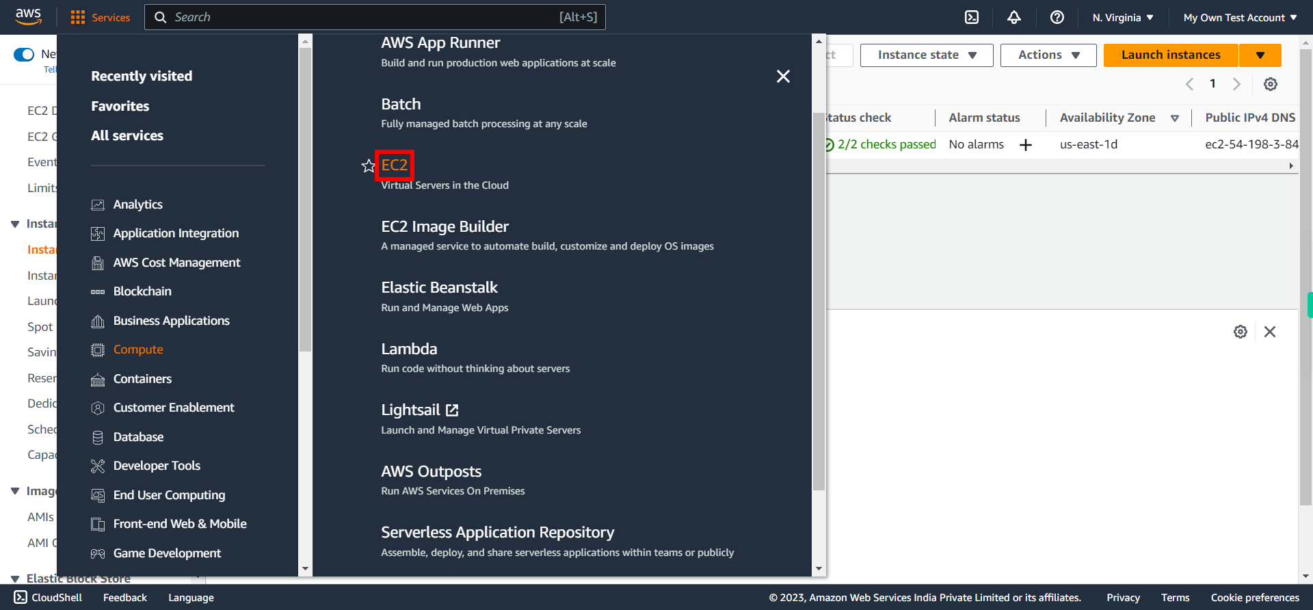The height and width of the screenshot is (610, 1313).
Task: Click the Application Integration category icon
Action: pyautogui.click(x=98, y=234)
